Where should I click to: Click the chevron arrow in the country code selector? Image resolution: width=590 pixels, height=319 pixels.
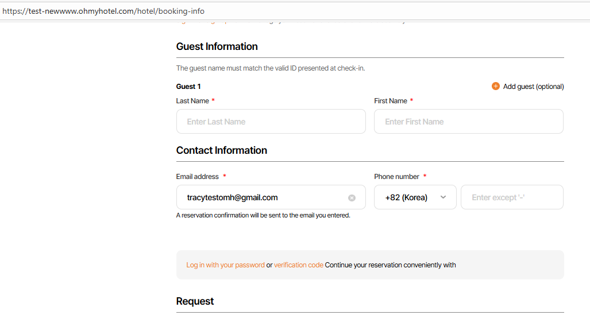pos(443,197)
